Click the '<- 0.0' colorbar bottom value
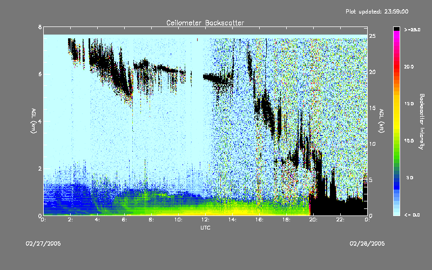The width and height of the screenshot is (432, 270). pos(412,214)
